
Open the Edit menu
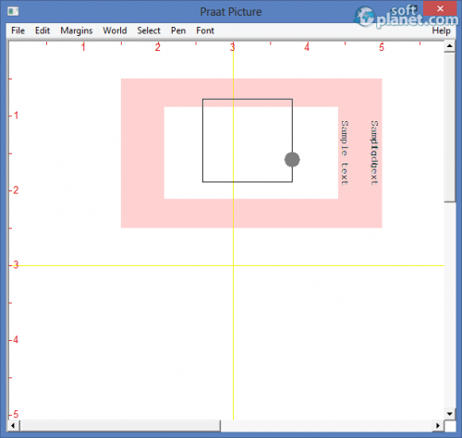(43, 30)
